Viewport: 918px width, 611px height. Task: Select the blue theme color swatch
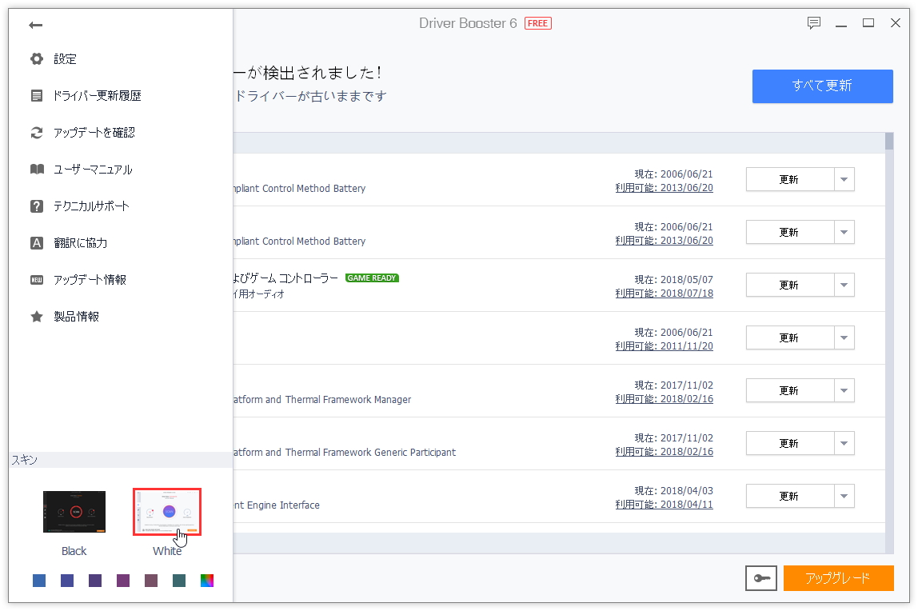[x=38, y=580]
